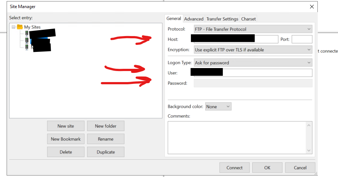Image resolution: width=338 pixels, height=177 pixels.
Task: Click the Comments scrollbar down arrow
Action: click(x=309, y=150)
